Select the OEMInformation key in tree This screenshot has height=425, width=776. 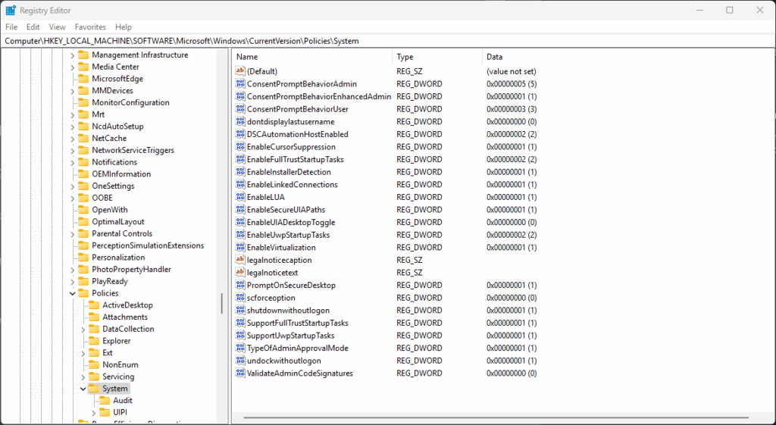(121, 174)
